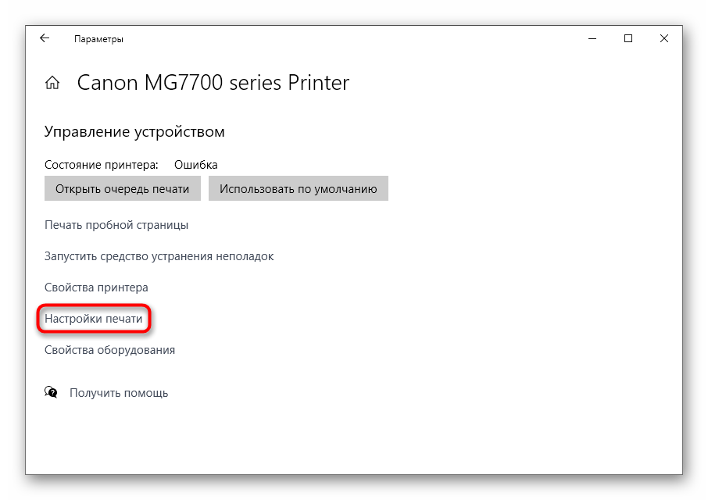This screenshot has width=708, height=500.
Task: Click the 'Ошибка' printer status value
Action: 195,165
